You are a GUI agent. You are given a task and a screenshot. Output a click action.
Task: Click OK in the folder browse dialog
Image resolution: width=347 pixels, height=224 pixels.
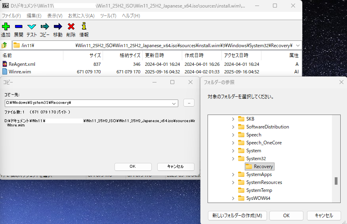pyautogui.click(x=286, y=216)
